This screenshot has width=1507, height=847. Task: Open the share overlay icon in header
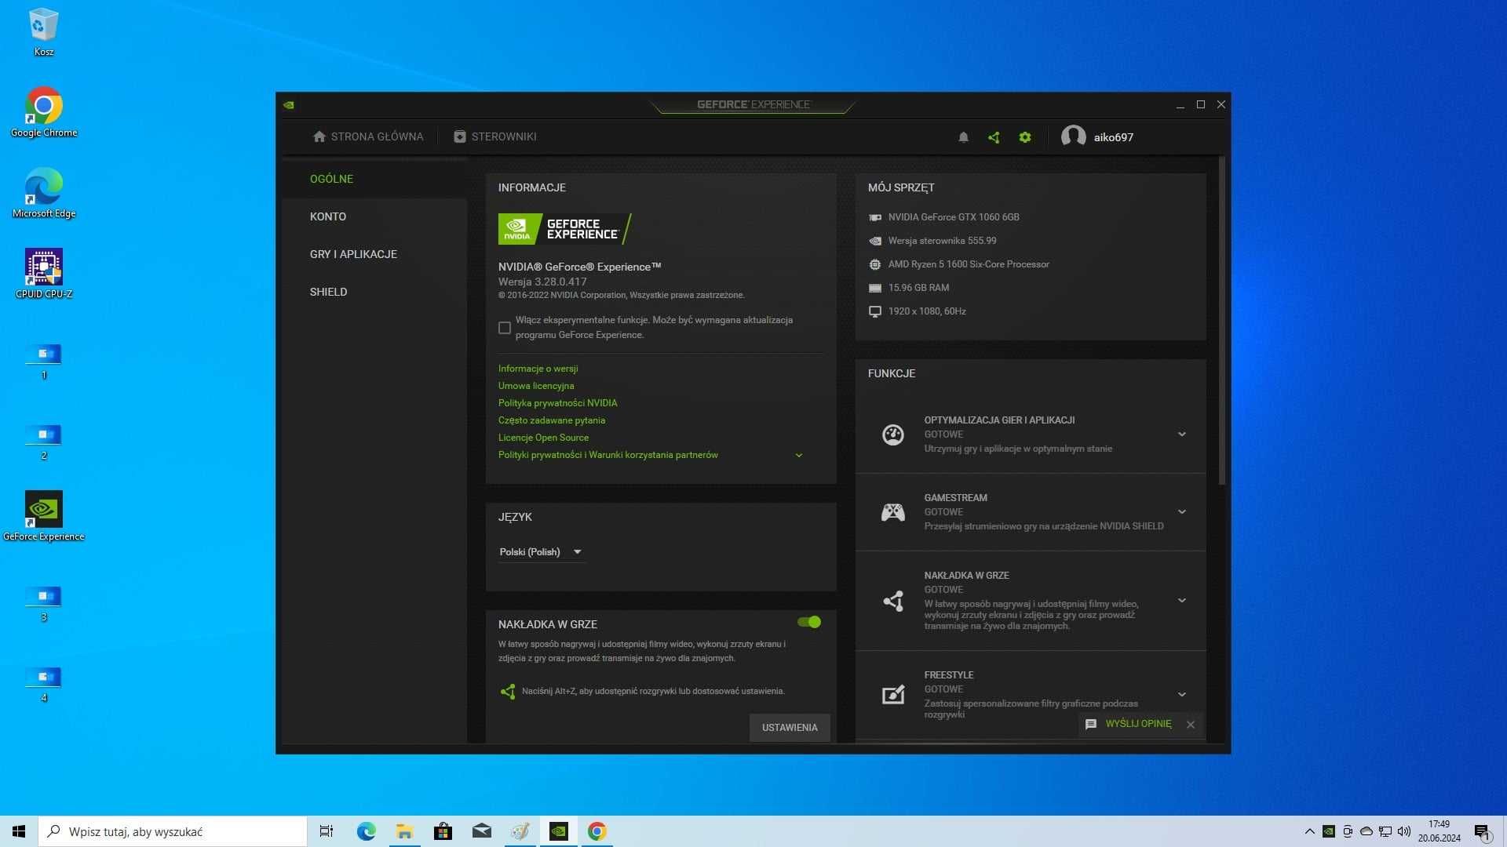click(994, 137)
